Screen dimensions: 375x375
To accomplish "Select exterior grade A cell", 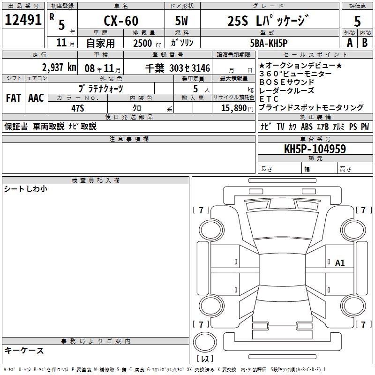I will click(x=349, y=42).
